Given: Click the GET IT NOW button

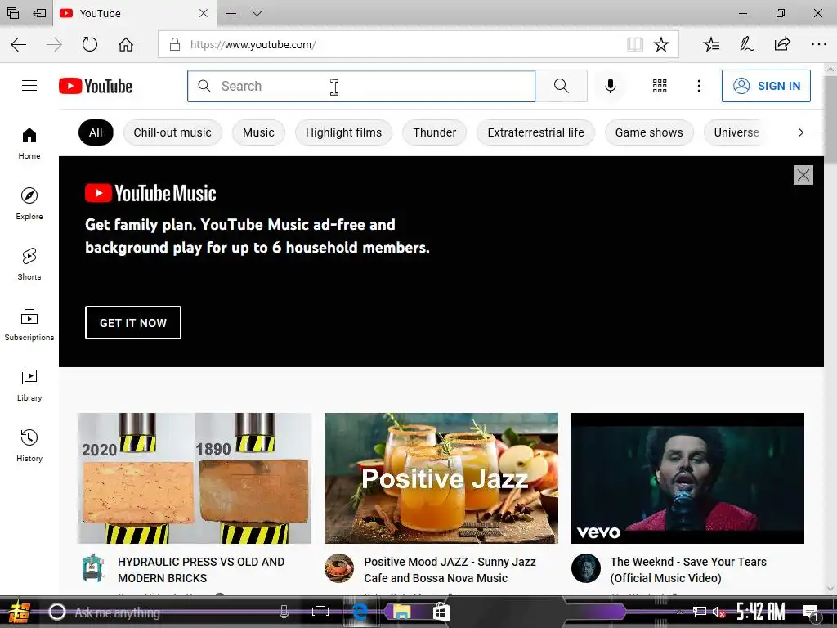Looking at the screenshot, I should [133, 322].
